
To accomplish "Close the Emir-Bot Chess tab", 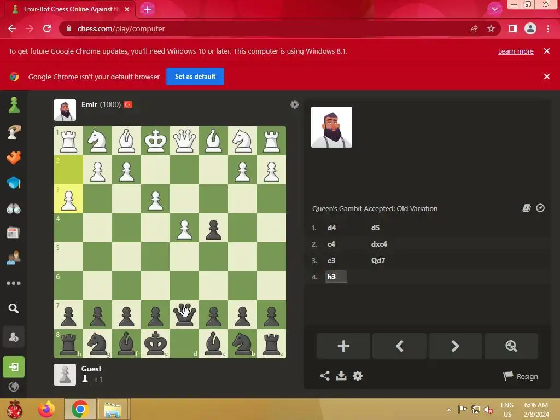I will coord(127,9).
